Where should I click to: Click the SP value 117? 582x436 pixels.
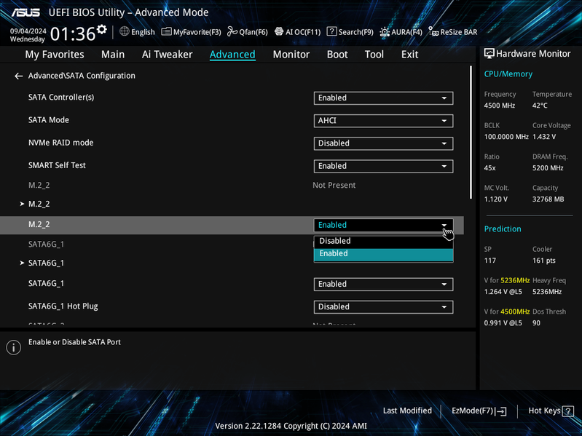(x=490, y=261)
